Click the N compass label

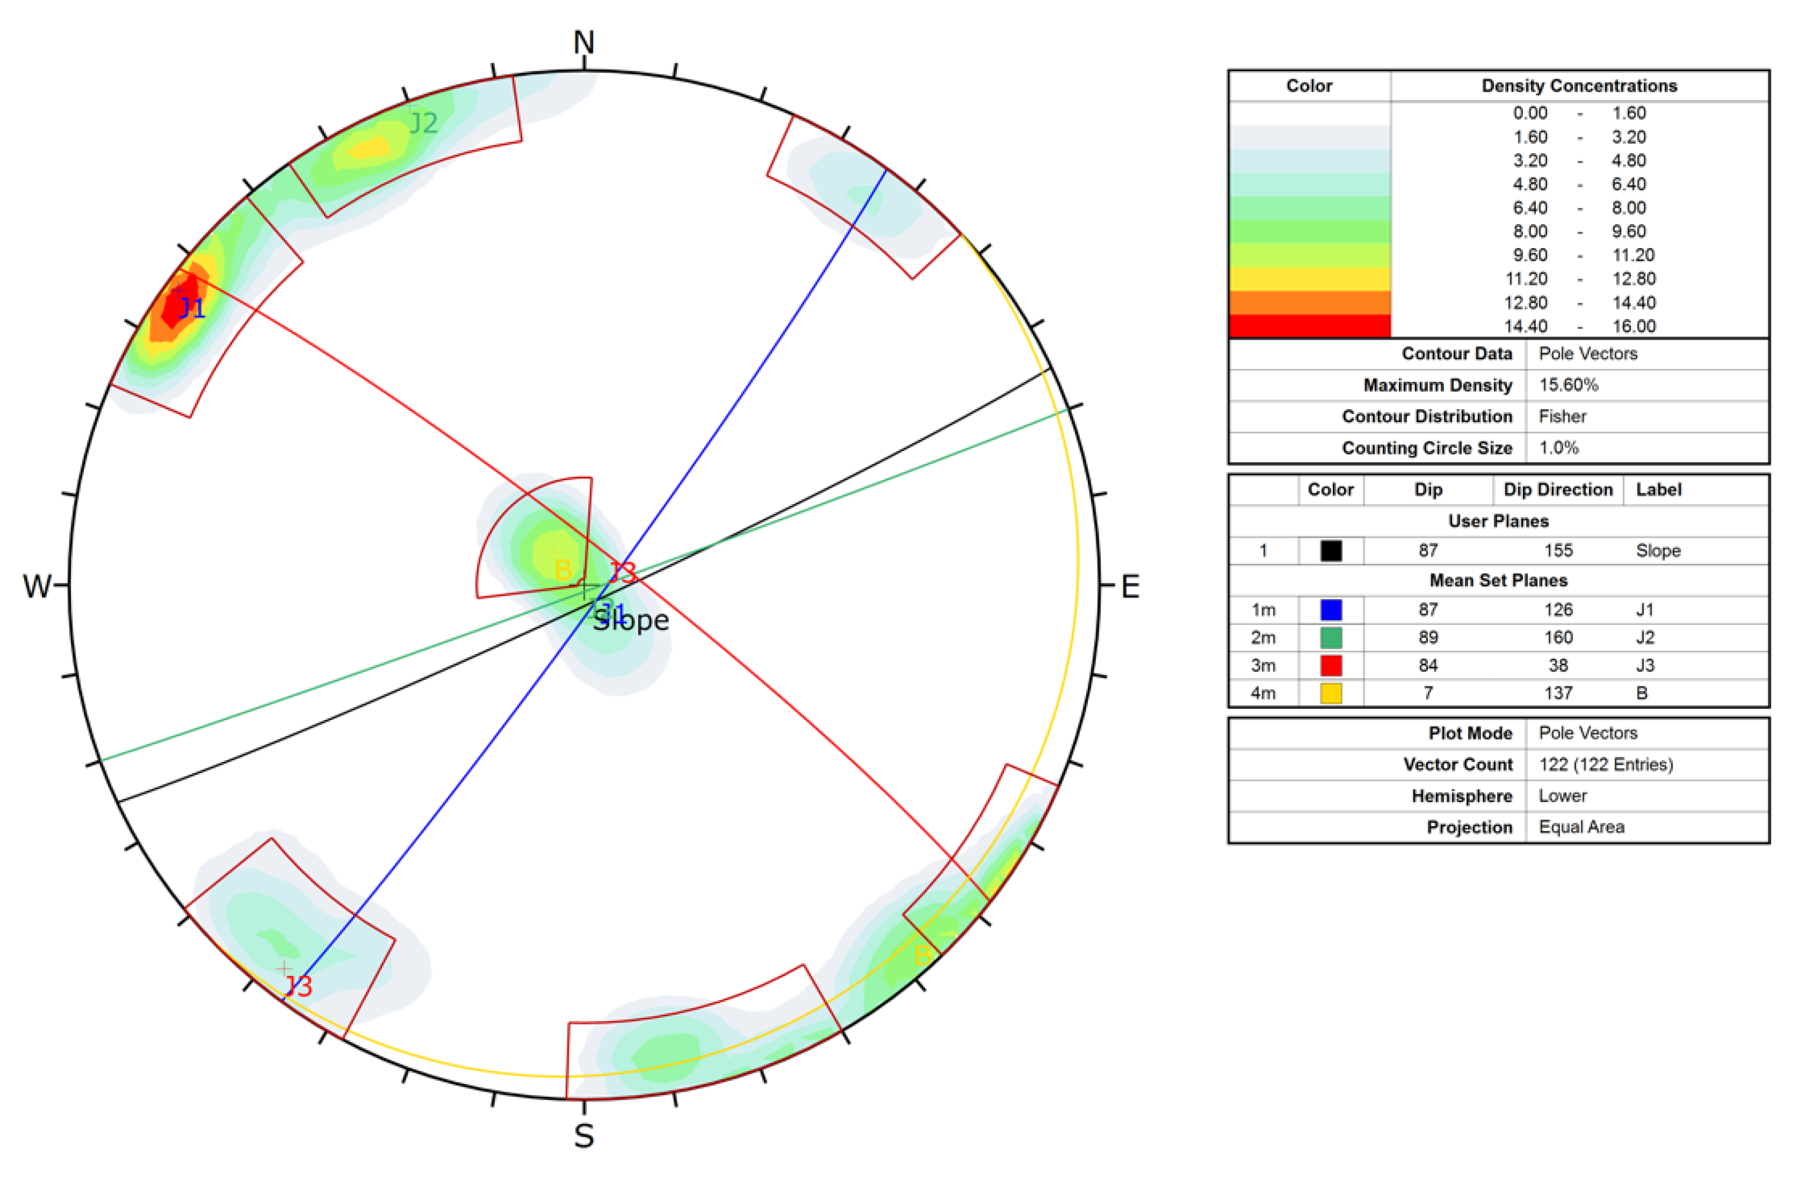(x=584, y=42)
